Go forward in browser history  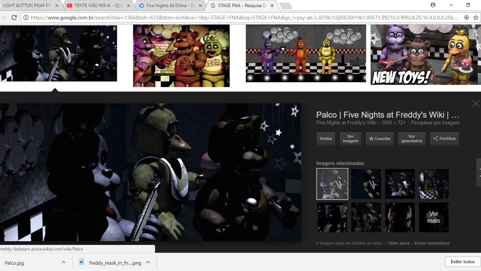tap(4, 17)
